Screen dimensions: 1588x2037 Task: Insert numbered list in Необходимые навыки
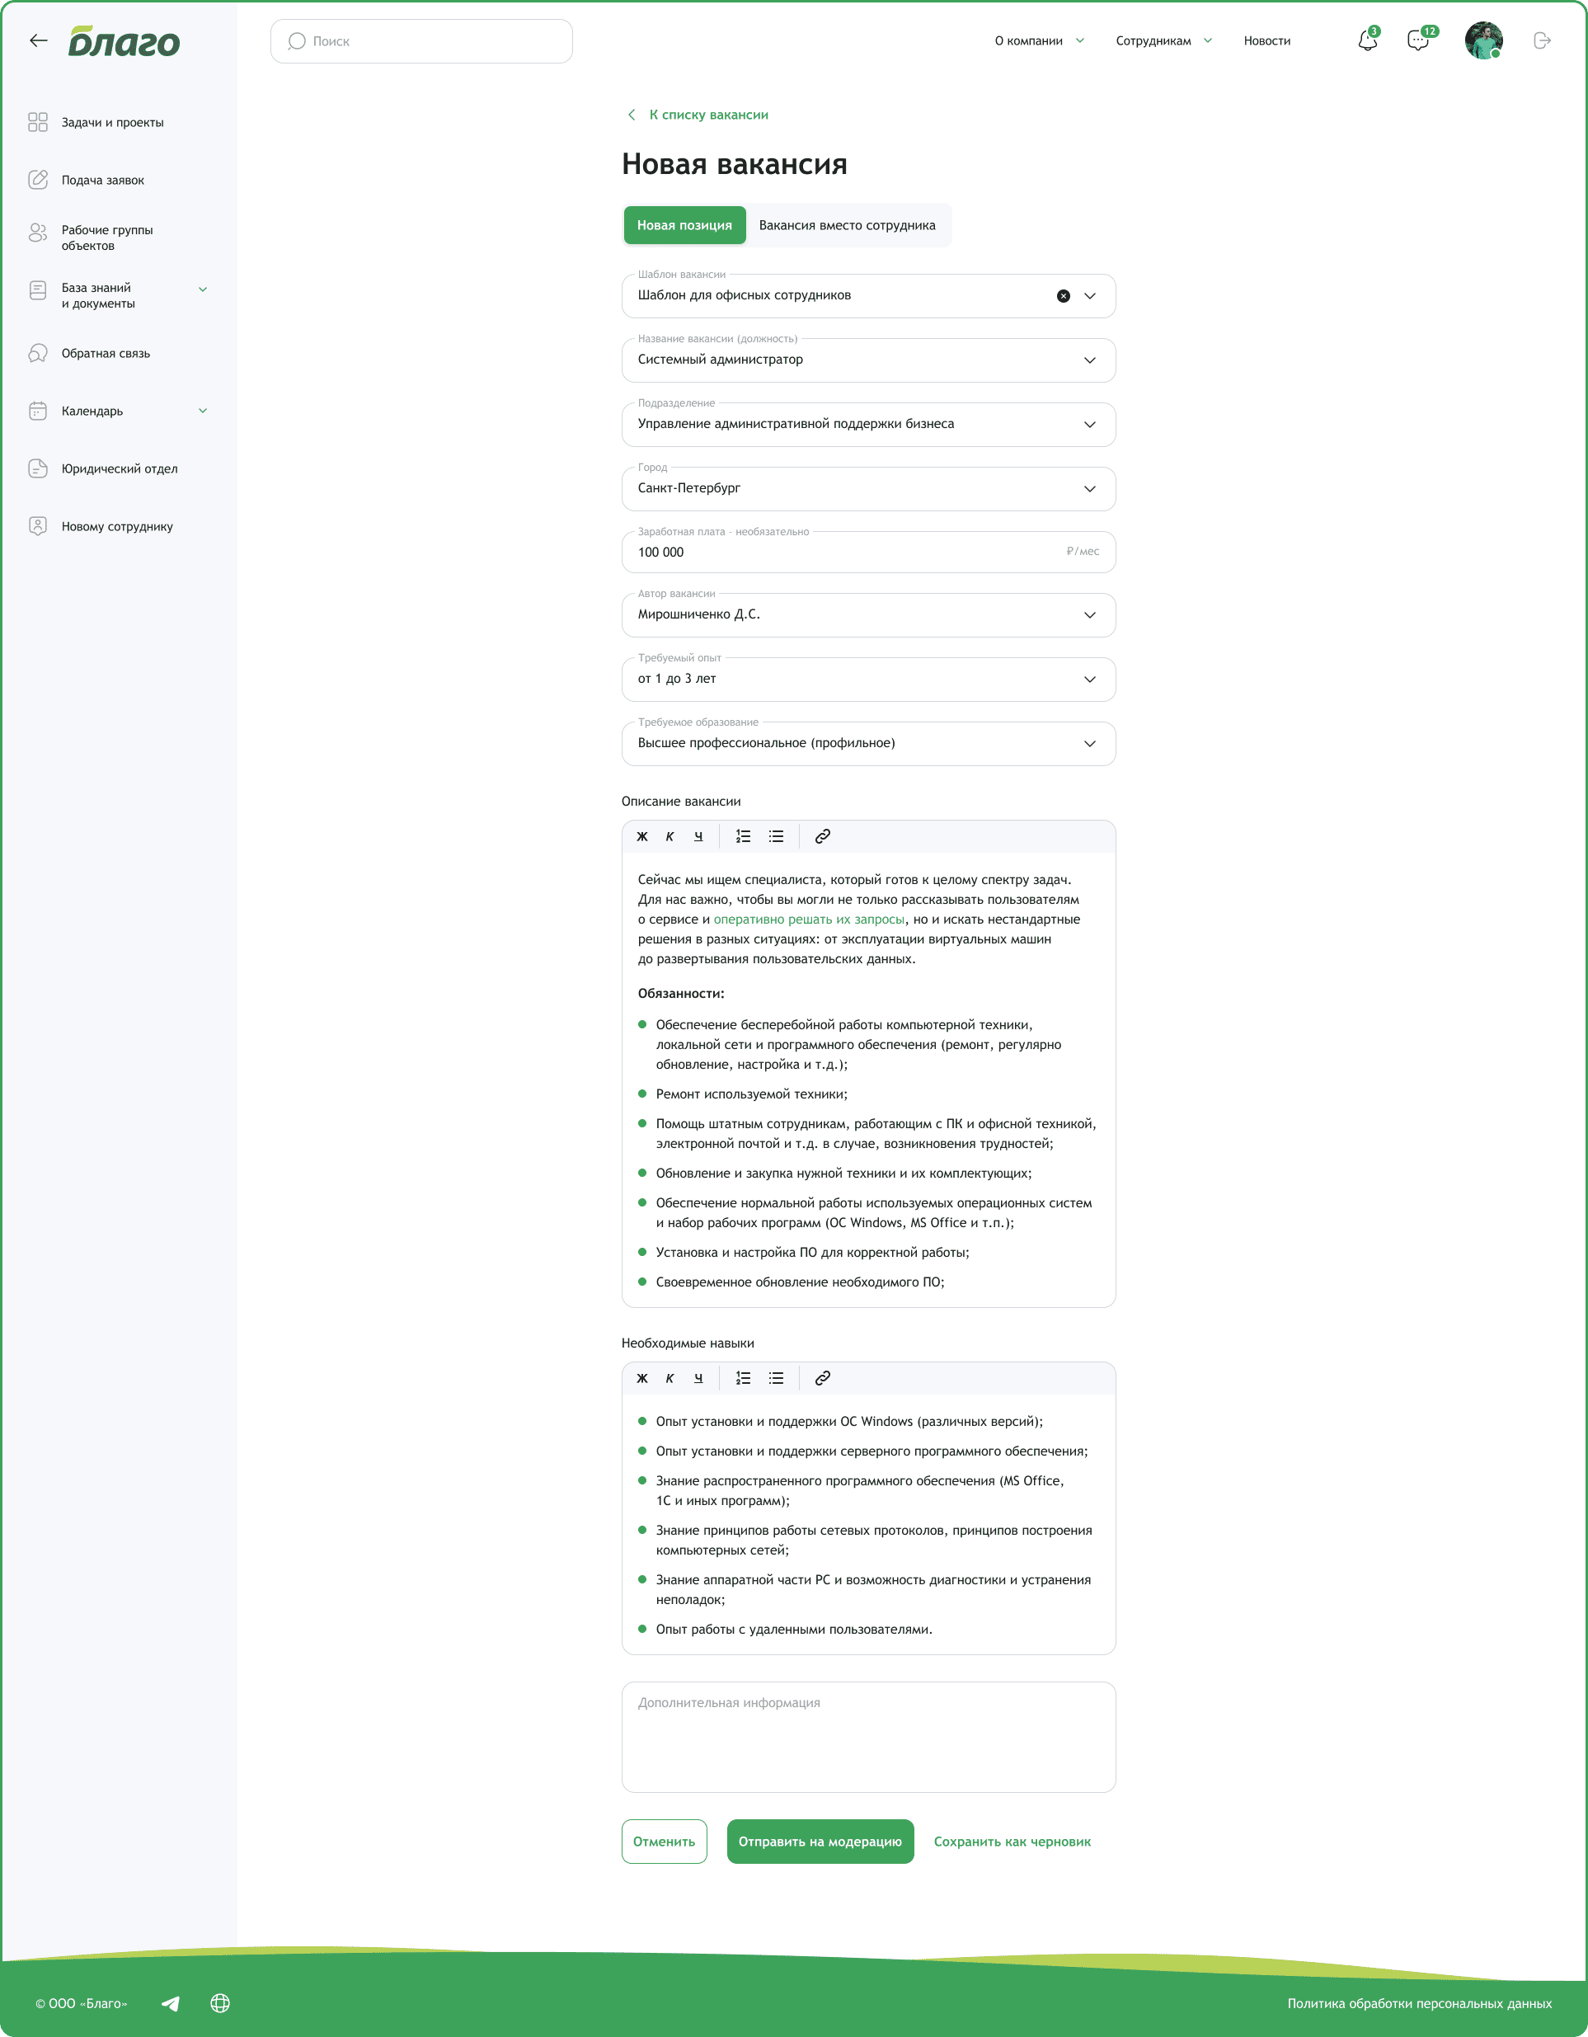pos(743,1379)
